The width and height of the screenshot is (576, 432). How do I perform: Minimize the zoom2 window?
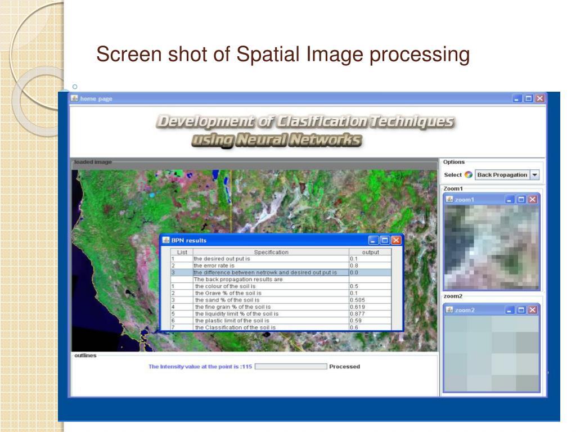[509, 310]
